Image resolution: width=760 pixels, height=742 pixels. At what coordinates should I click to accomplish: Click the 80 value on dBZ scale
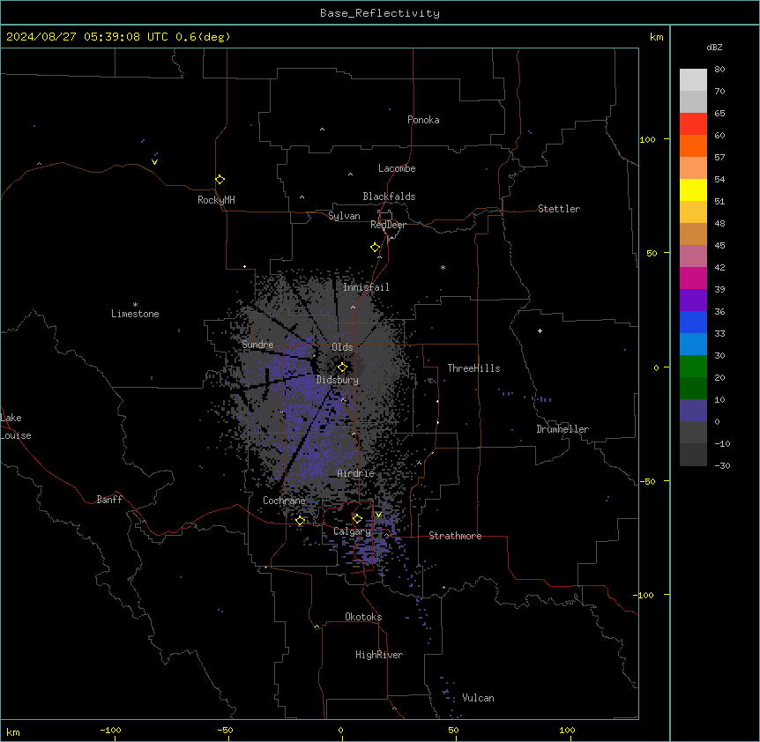[x=719, y=70]
